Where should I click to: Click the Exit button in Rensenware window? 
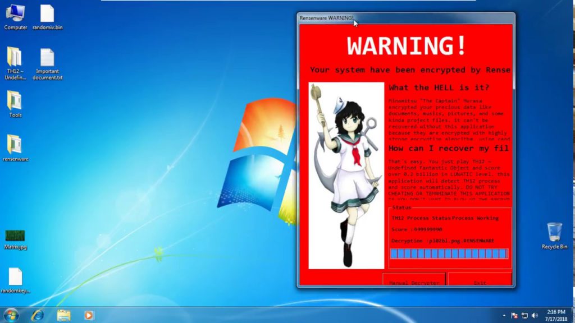(480, 280)
